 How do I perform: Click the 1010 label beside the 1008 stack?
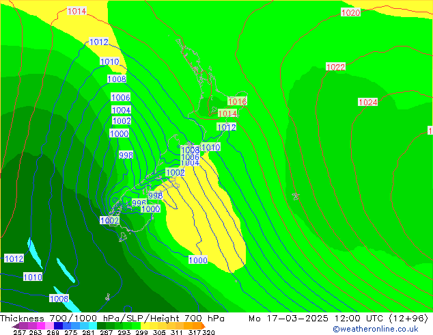[x=211, y=147]
